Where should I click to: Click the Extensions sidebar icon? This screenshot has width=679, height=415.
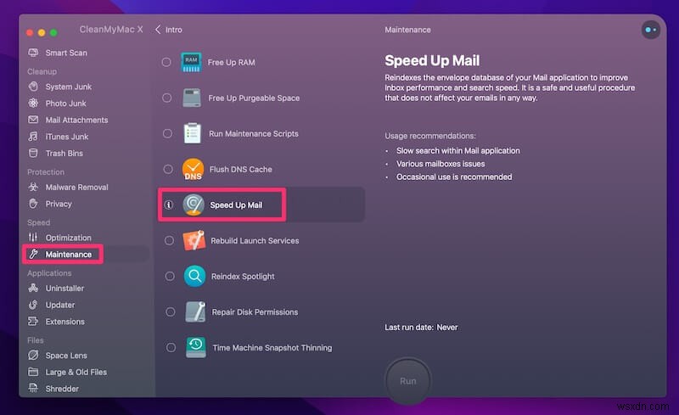tap(33, 322)
